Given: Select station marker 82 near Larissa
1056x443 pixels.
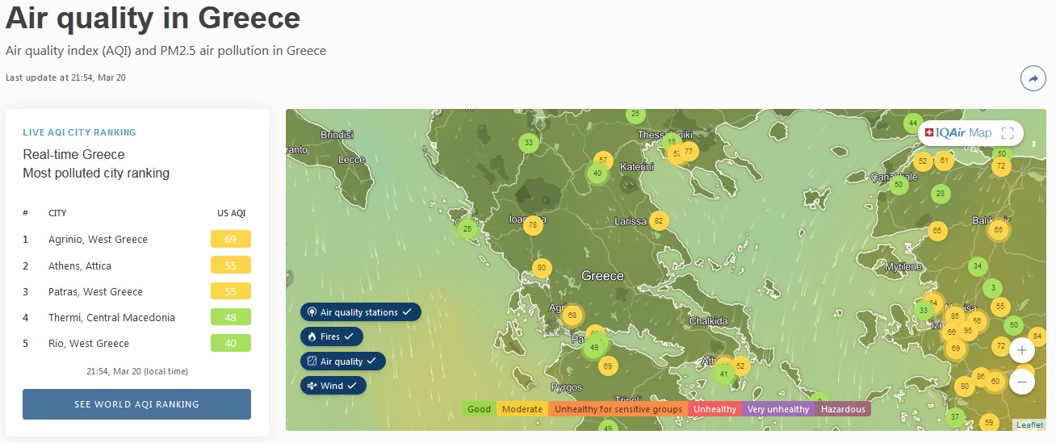Looking at the screenshot, I should (659, 221).
